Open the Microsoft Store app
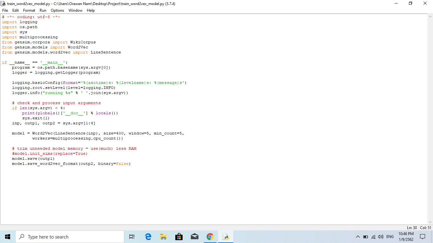Screen dimensions: 433x243 click(179, 236)
